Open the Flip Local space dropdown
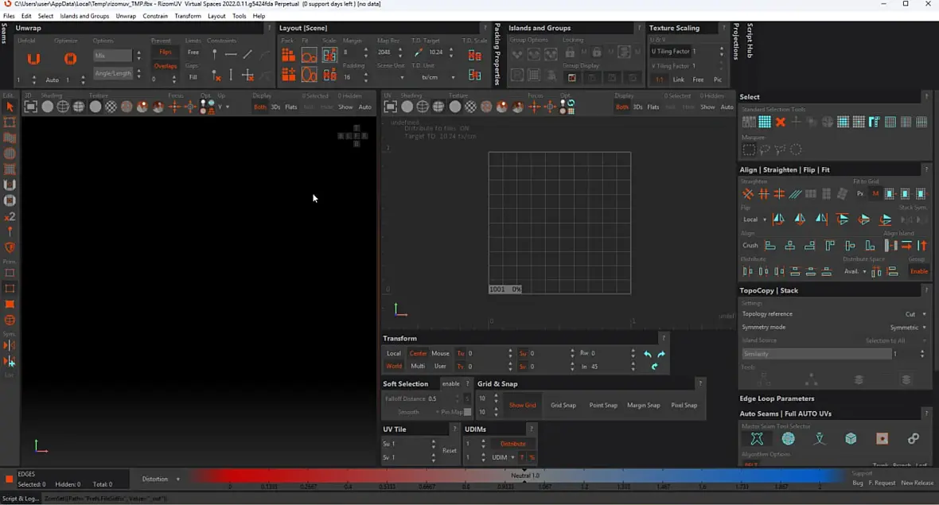This screenshot has height=505, width=939. click(x=754, y=219)
